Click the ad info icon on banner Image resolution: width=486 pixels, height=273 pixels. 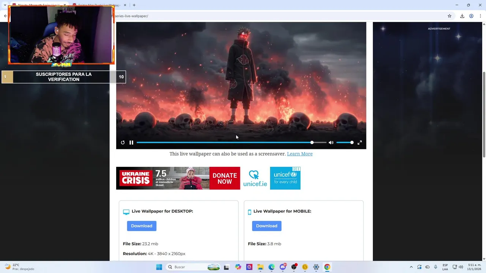(295, 169)
